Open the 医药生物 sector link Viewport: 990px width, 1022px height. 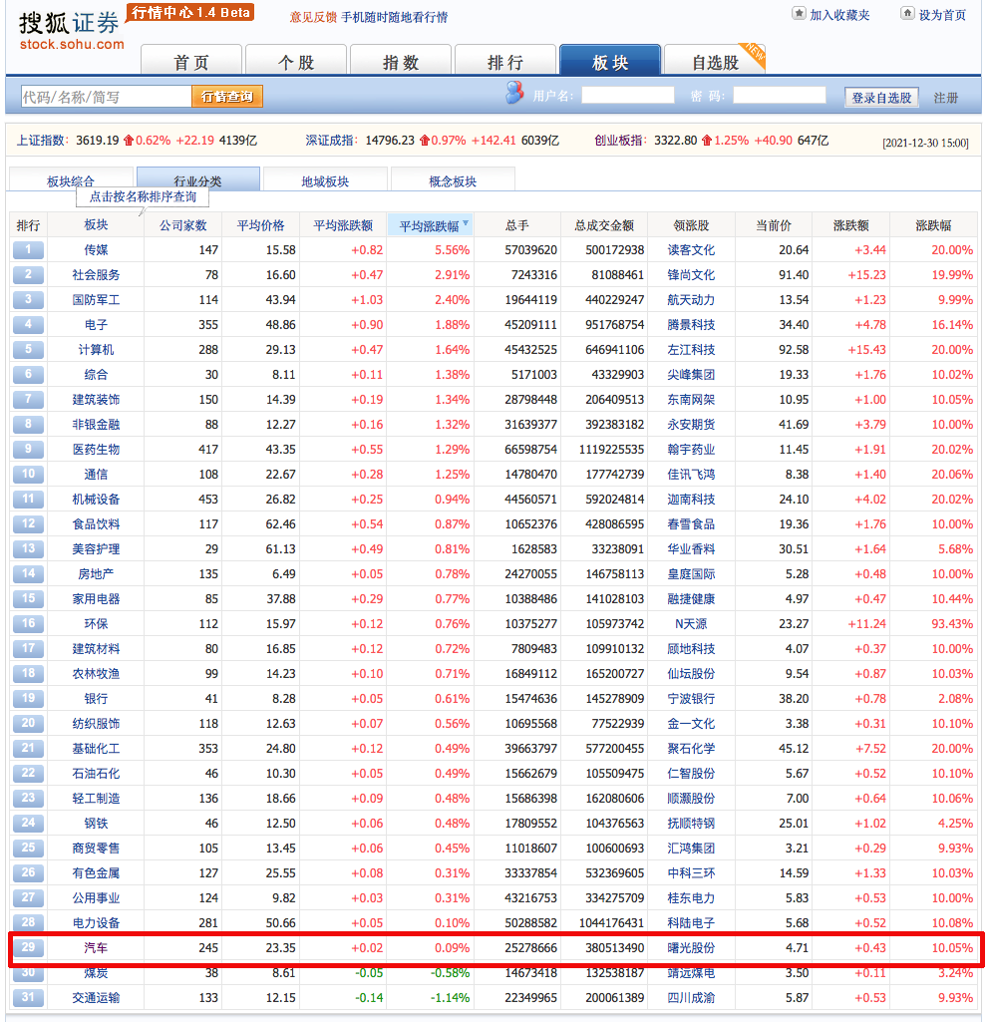pyautogui.click(x=96, y=449)
